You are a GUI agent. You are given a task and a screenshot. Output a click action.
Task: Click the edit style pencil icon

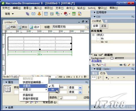point(129,65)
